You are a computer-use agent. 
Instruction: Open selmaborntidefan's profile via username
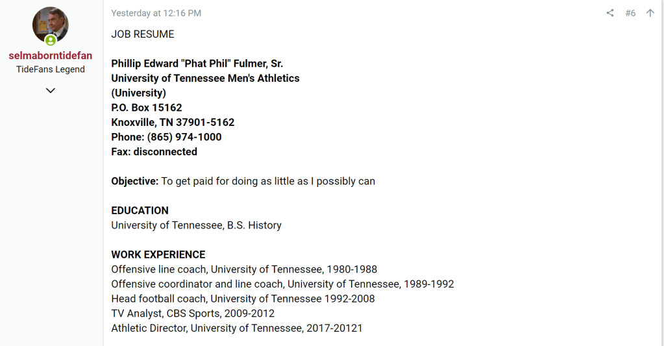click(x=51, y=56)
